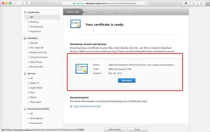Viewport: 210px width, 132px height.
Task: Download the ready certificate
Action: (127, 80)
